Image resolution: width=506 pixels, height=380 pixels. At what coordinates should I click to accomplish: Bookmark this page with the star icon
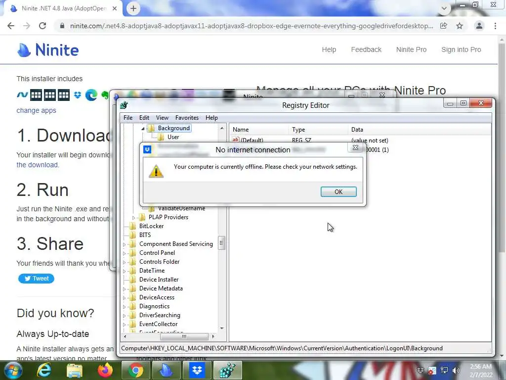click(x=460, y=26)
